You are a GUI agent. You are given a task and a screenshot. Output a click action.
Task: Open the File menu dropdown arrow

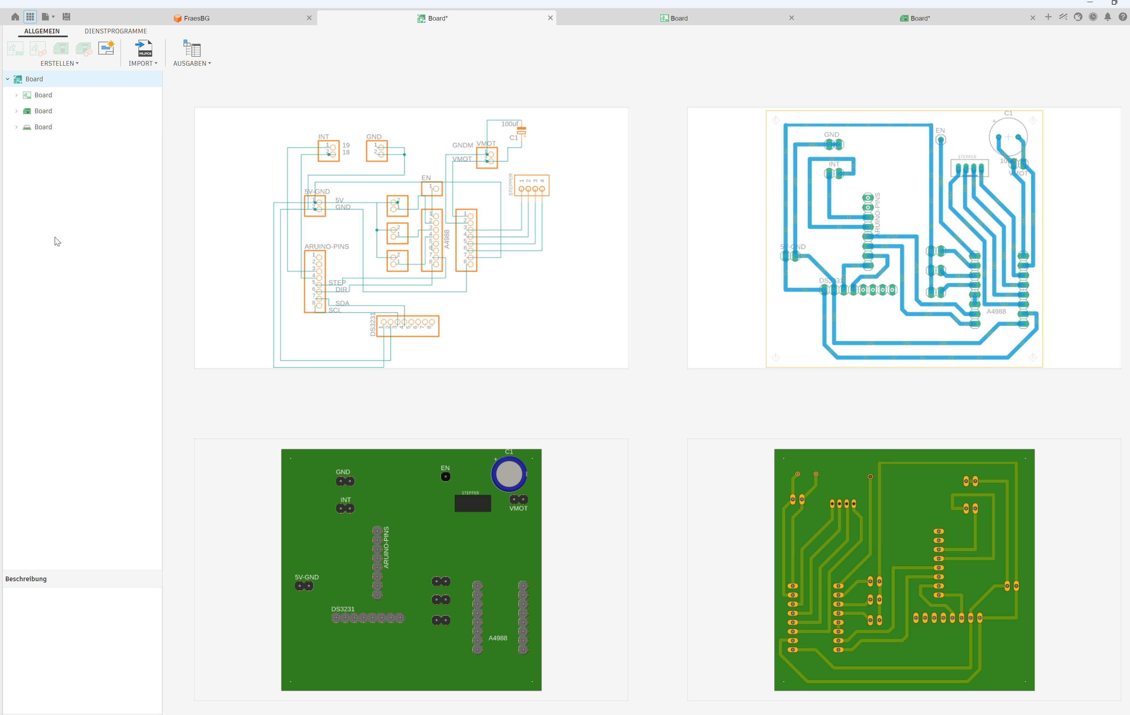click(53, 17)
